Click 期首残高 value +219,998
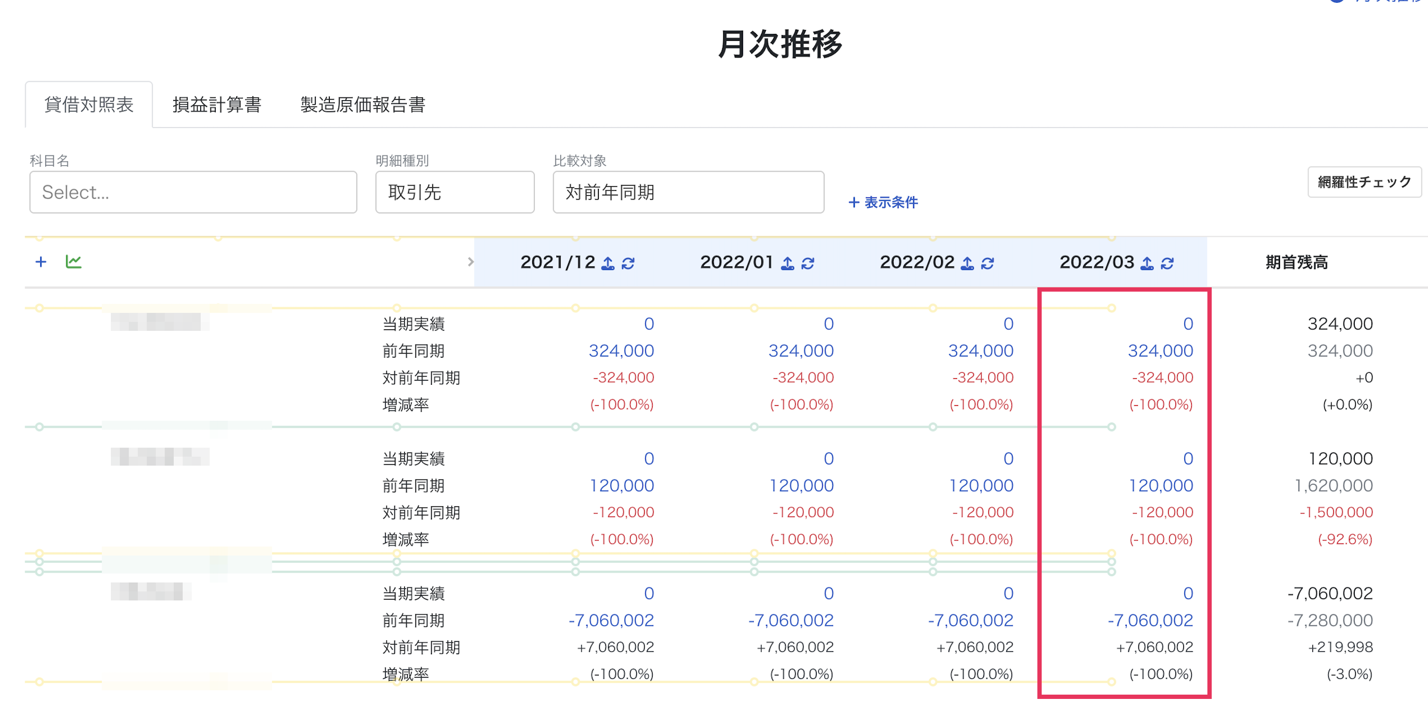This screenshot has width=1428, height=707. click(x=1340, y=647)
